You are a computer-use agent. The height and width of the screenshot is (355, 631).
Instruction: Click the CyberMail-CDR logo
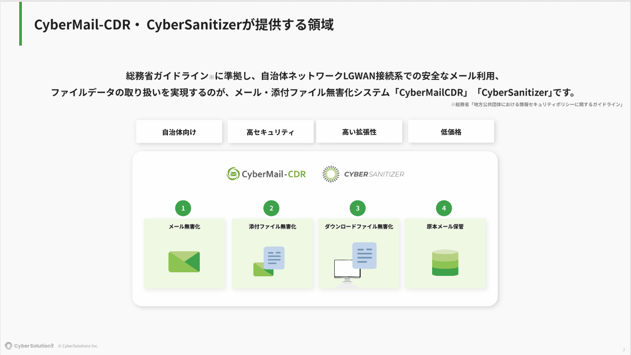266,174
